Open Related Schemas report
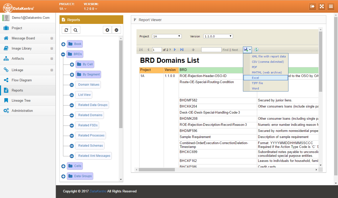Screen dimensions: 338x198 click(x=90, y=146)
